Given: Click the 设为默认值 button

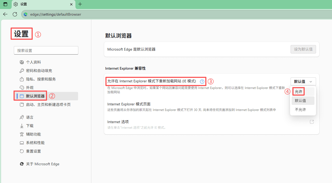Looking at the screenshot, I should (x=303, y=49).
